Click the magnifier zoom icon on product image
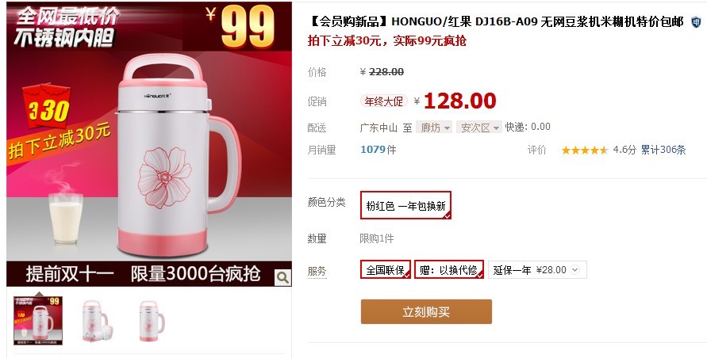This screenshot has width=707, height=358. tap(282, 277)
